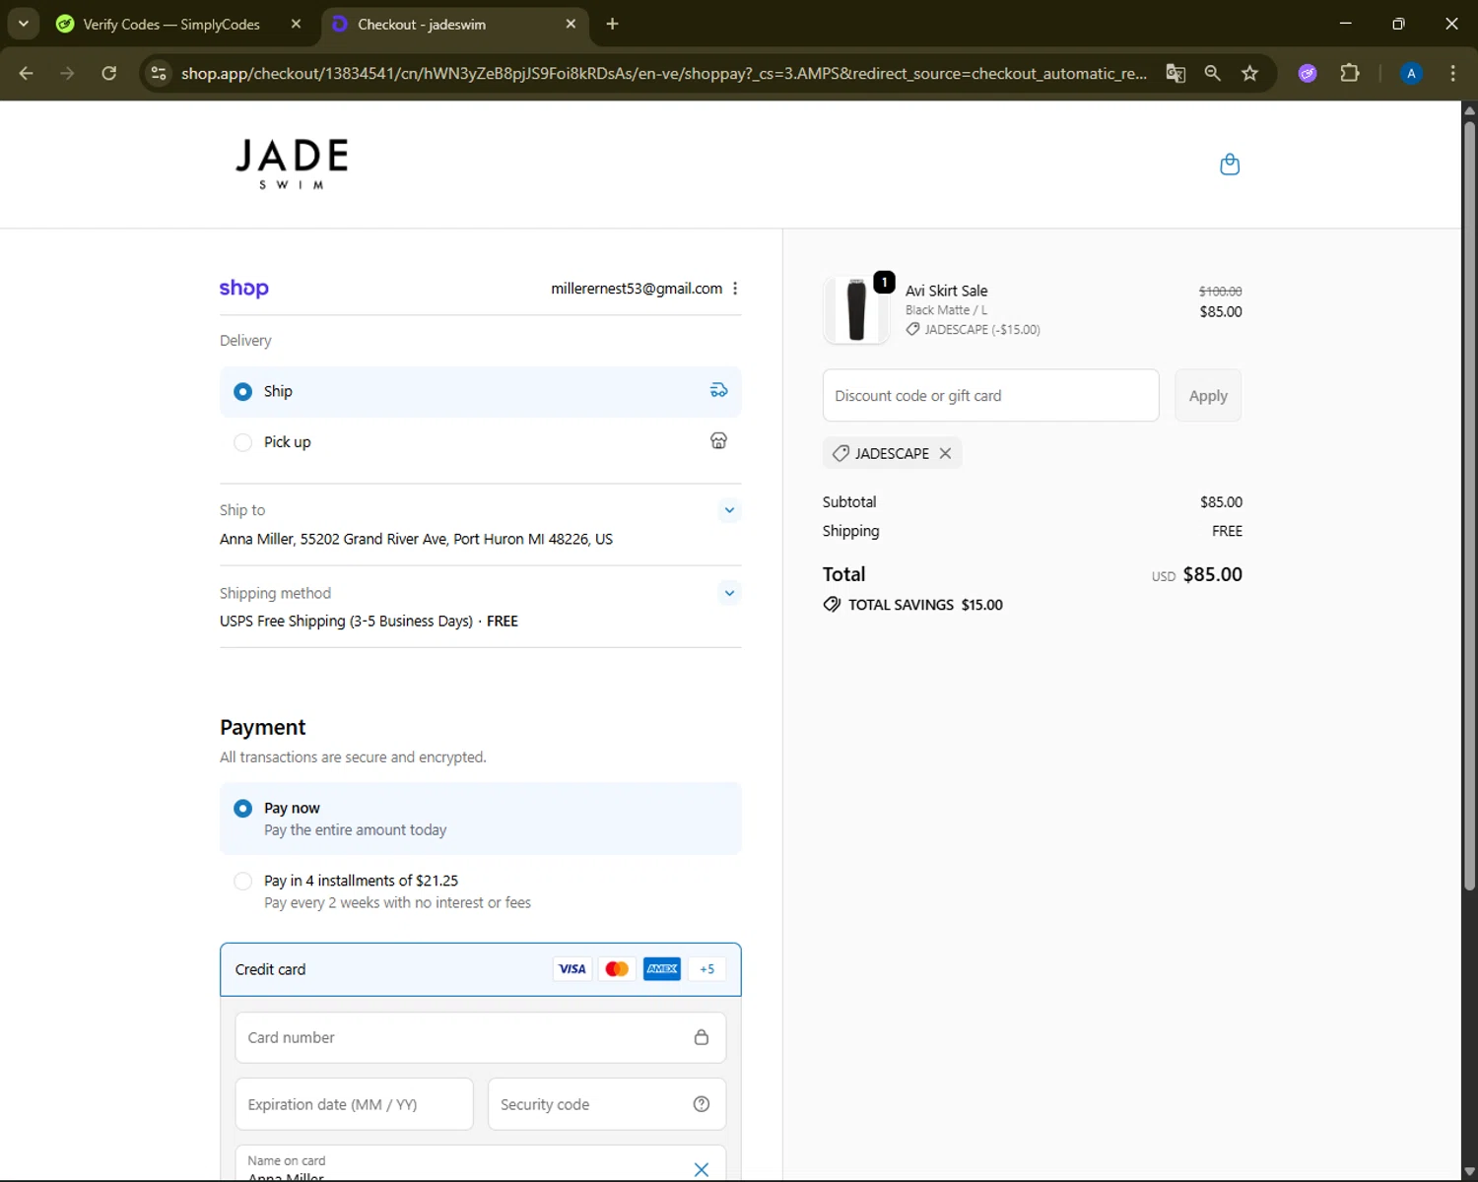Screen dimensions: 1478x1182
Task: Click the Name on card field
Action: click(x=481, y=1163)
